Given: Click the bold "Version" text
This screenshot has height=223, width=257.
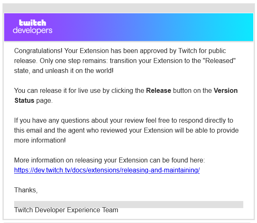Looking at the screenshot, I should pyautogui.click(x=225, y=90).
